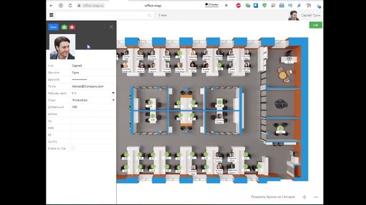Click the empty state field

tap(93, 128)
